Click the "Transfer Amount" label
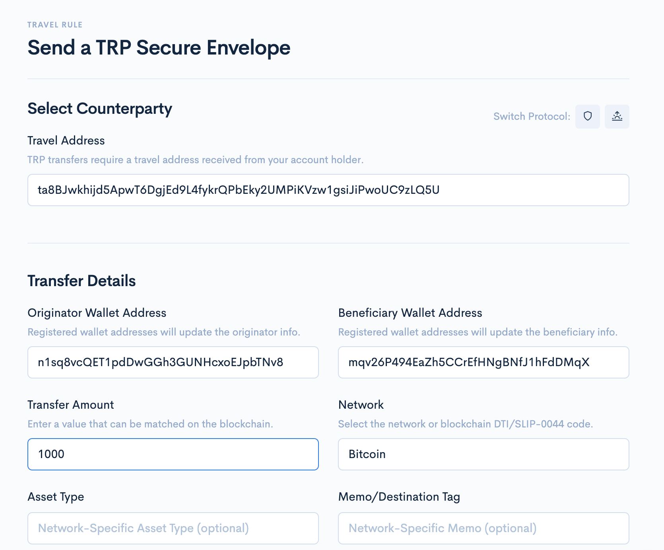This screenshot has width=664, height=550. coord(70,405)
